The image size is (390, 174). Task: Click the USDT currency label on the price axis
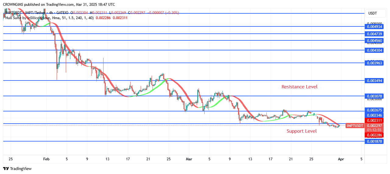[x=373, y=13]
